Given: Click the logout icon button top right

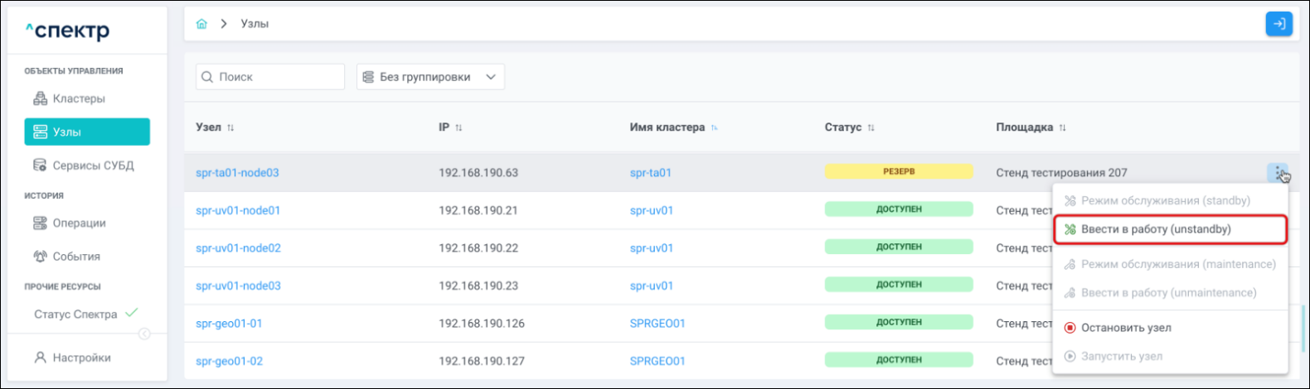Looking at the screenshot, I should click(x=1278, y=24).
